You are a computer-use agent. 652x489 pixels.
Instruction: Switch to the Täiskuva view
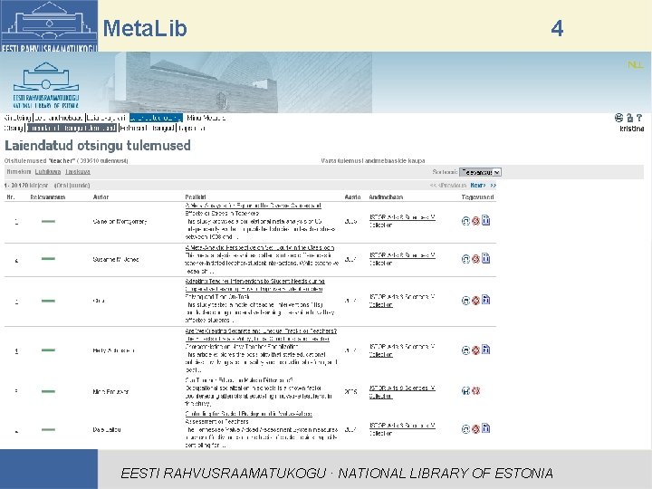[x=78, y=172]
